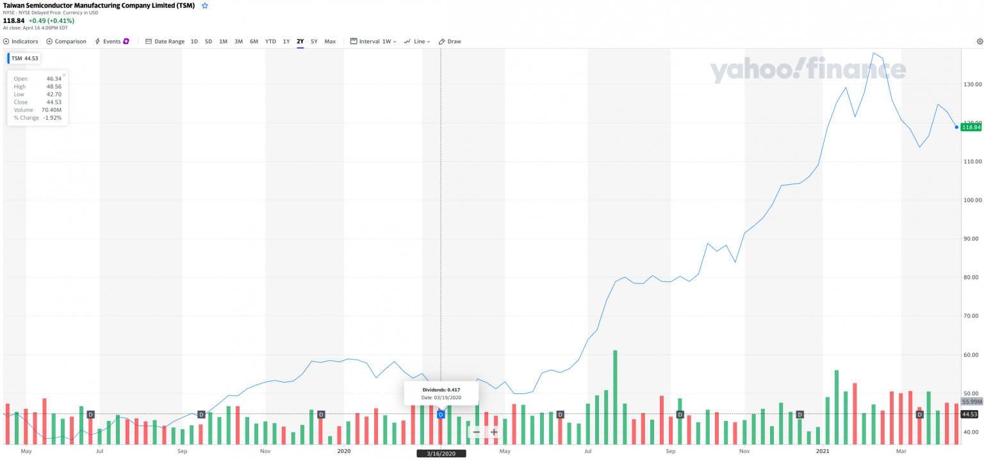Set the range toggle to 6M
Image resolution: width=984 pixels, height=460 pixels.
pos(254,42)
